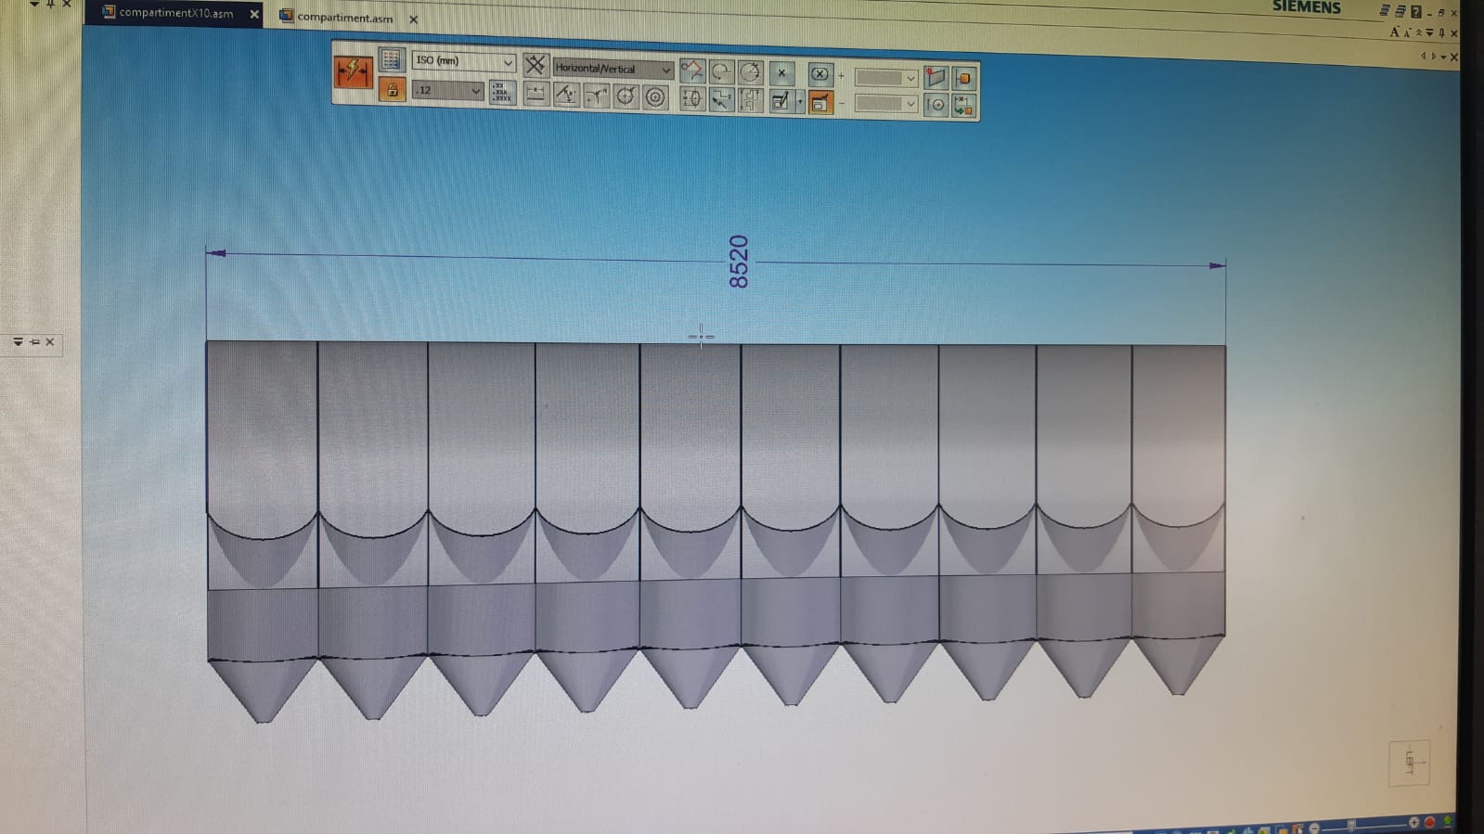Select the diameter dimension circle-arrow icon
This screenshot has width=1484, height=834.
click(626, 96)
